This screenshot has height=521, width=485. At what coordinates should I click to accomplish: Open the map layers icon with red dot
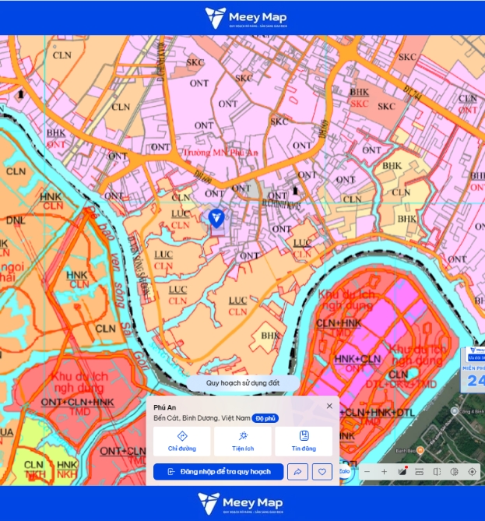(x=402, y=471)
